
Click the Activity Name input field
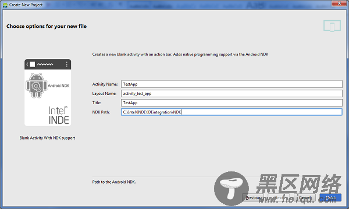(x=232, y=84)
